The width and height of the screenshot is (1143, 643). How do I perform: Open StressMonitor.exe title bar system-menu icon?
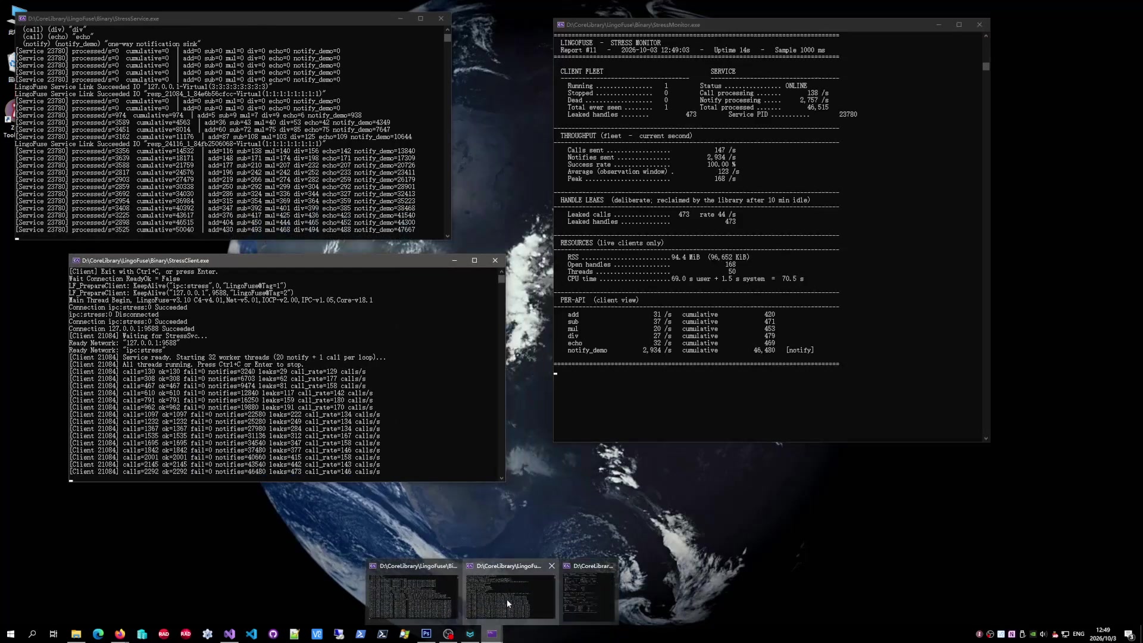point(561,25)
